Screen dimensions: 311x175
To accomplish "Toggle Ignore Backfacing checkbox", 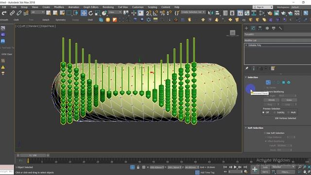I will (x=265, y=92).
